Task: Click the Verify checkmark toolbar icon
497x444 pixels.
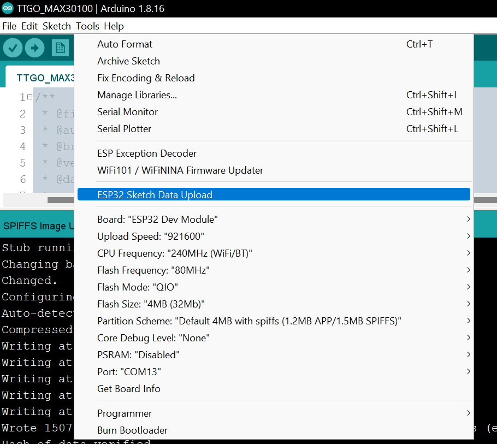Action: click(x=13, y=48)
